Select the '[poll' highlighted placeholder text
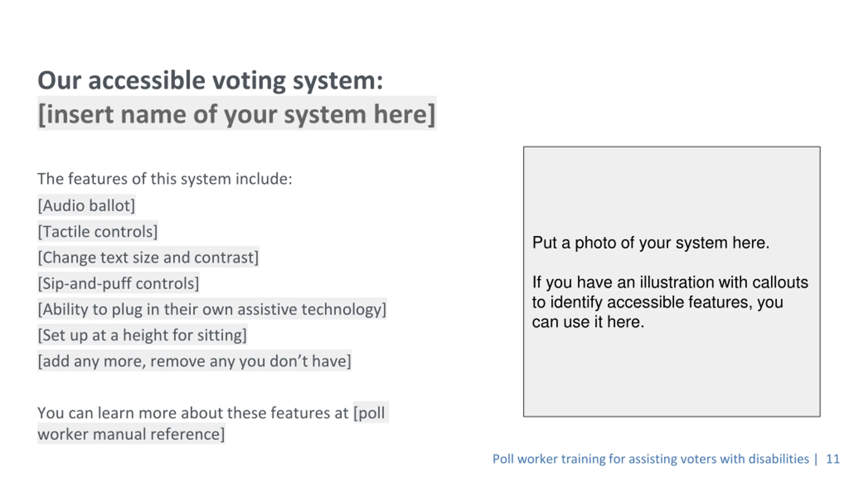The width and height of the screenshot is (849, 477). pos(370,413)
